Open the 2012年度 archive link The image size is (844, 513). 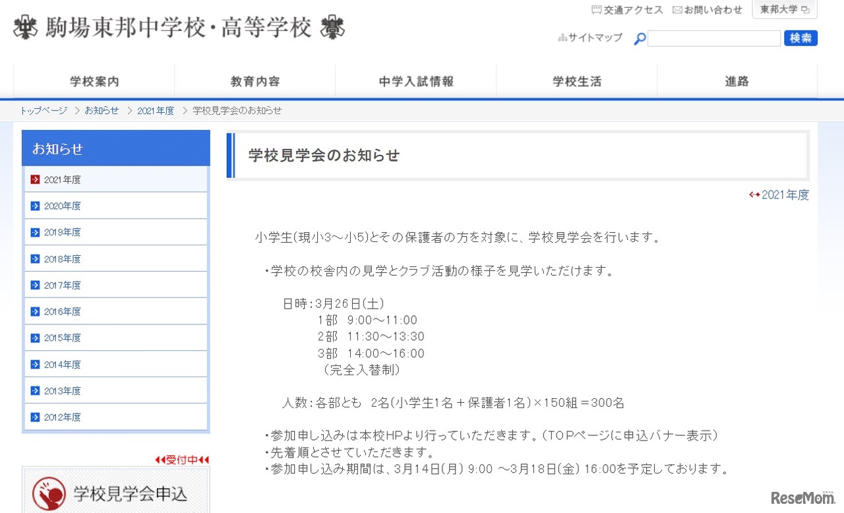tap(63, 417)
